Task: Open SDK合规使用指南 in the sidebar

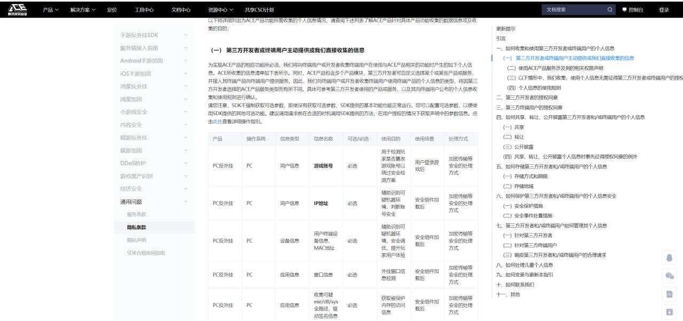Action: click(146, 253)
